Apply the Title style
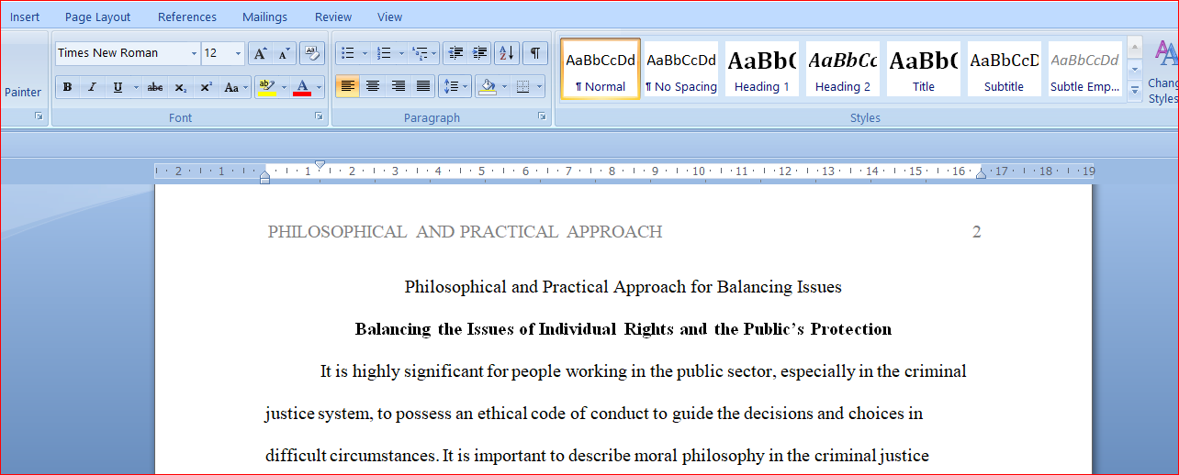The width and height of the screenshot is (1179, 475). (x=924, y=69)
